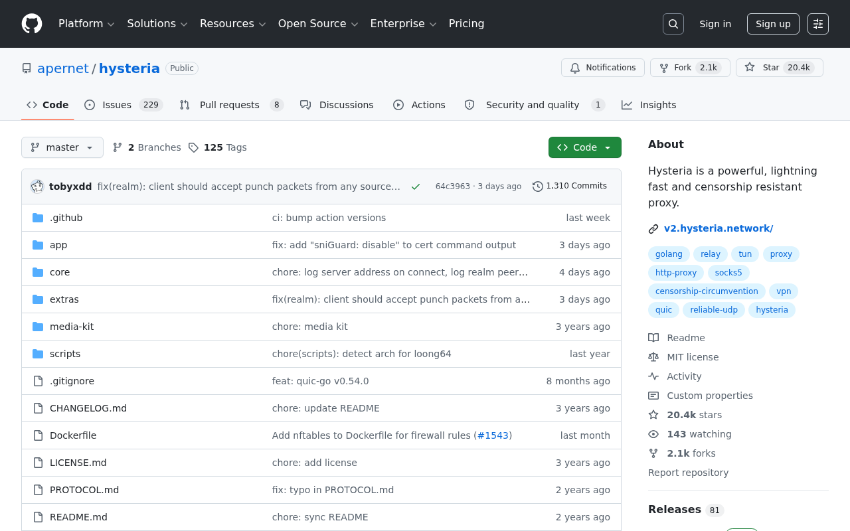Click the eye icon beside watching count

[653, 434]
